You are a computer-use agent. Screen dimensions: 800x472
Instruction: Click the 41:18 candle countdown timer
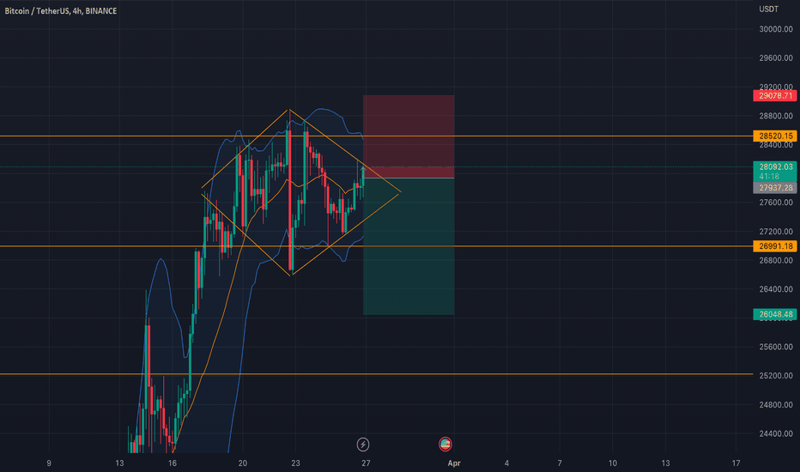point(769,177)
